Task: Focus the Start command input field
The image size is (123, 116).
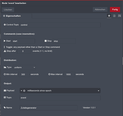Action: (23, 41)
